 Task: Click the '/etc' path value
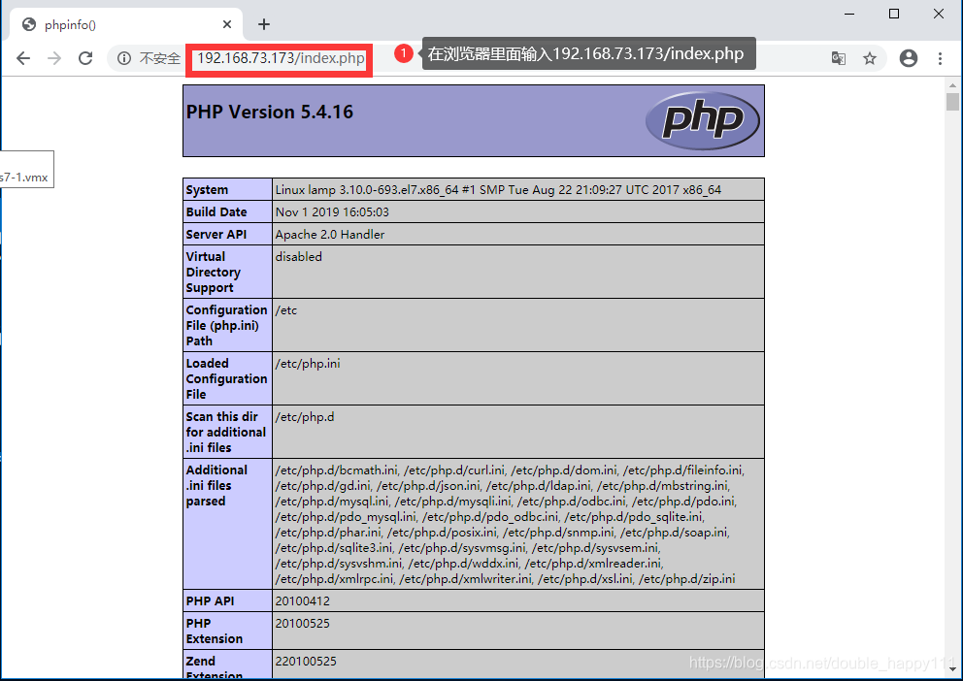point(286,309)
